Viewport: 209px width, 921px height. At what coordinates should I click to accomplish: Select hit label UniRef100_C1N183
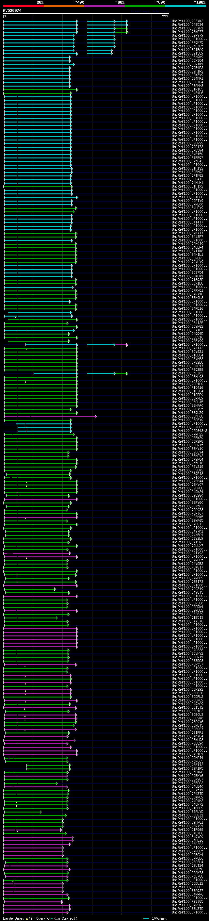pyautogui.click(x=187, y=90)
